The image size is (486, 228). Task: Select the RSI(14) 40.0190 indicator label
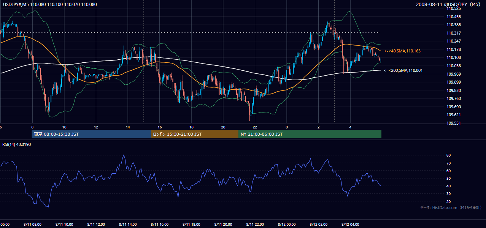[x=17, y=144]
